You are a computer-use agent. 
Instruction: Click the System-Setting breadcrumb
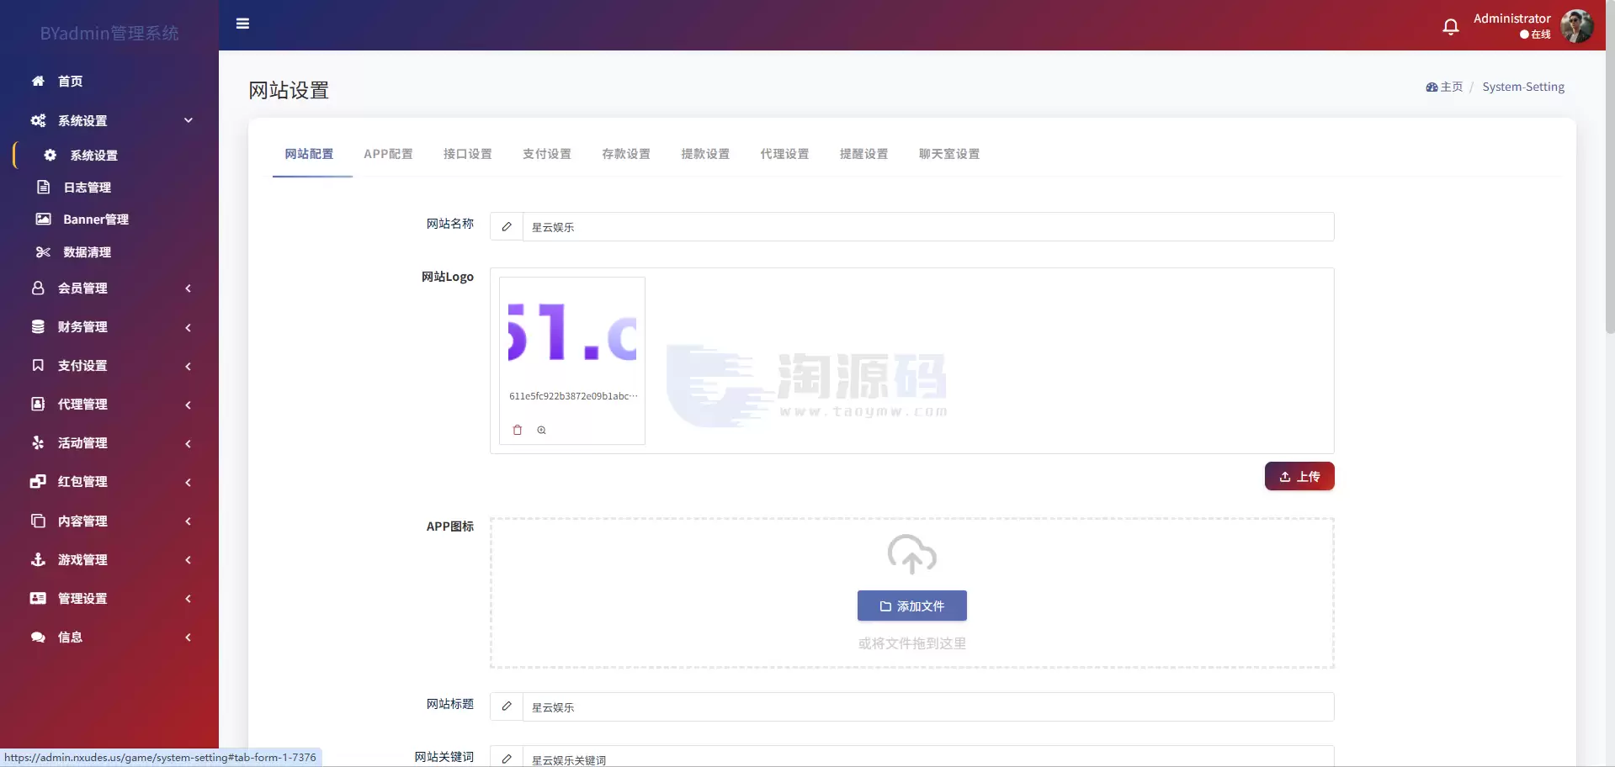(1523, 87)
